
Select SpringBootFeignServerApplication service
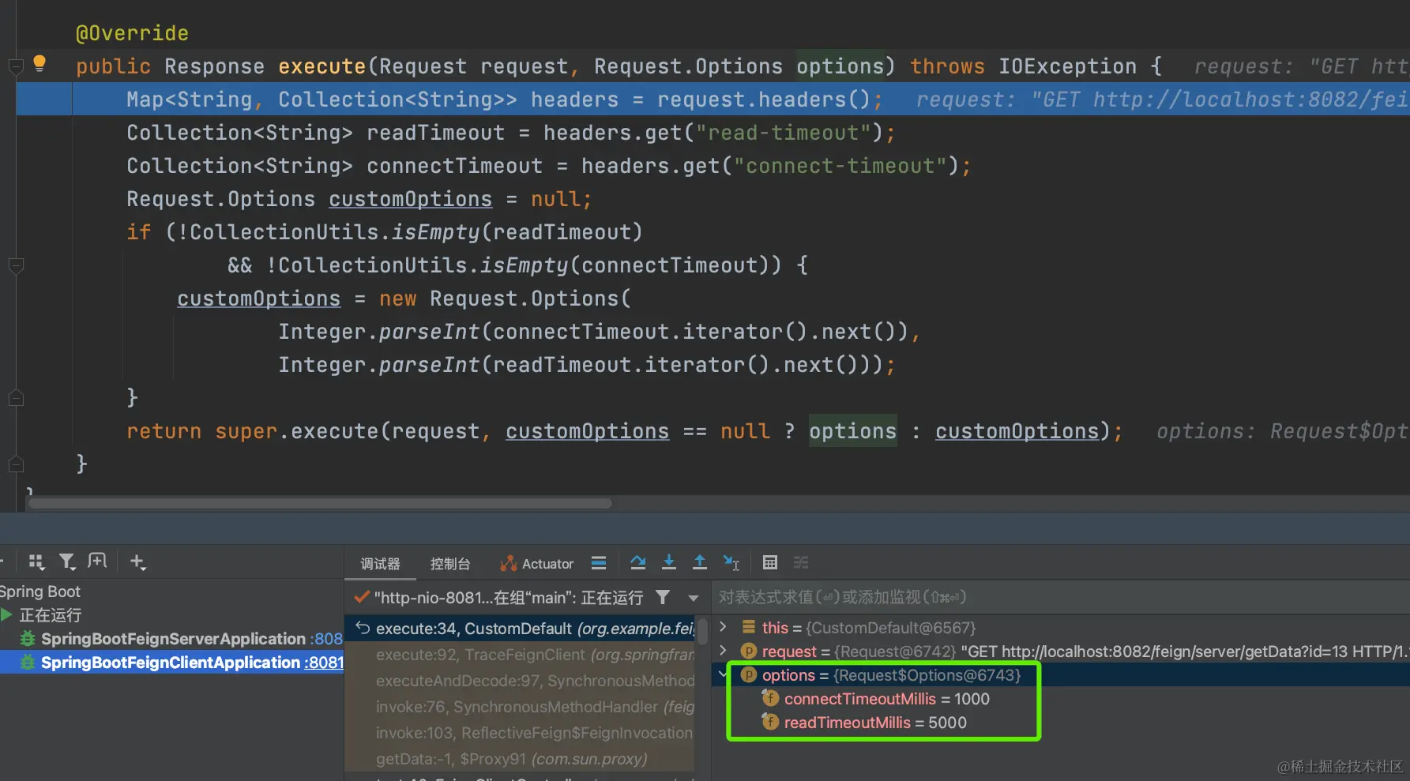(173, 638)
